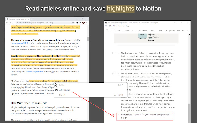Add block next to first purpose bullet
Image resolution: width=197 pixels, height=123 pixels.
[x=113, y=53]
